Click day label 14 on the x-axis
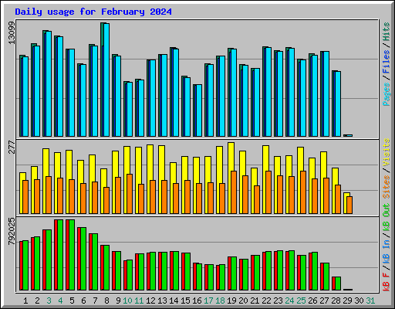395x309 pixels. [174, 301]
